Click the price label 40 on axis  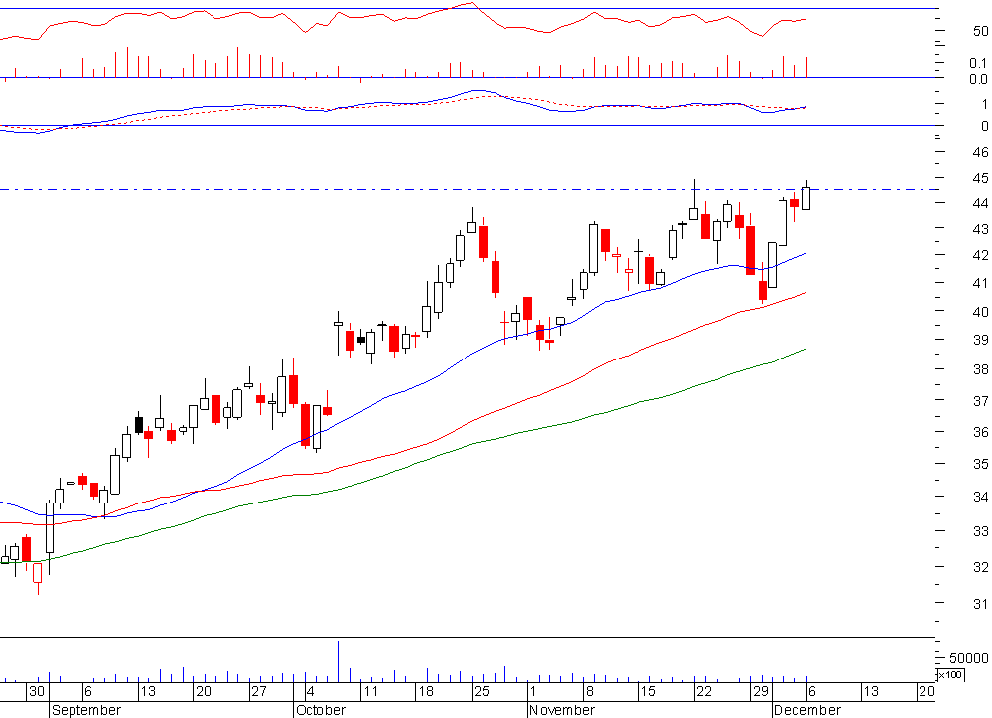click(980, 311)
